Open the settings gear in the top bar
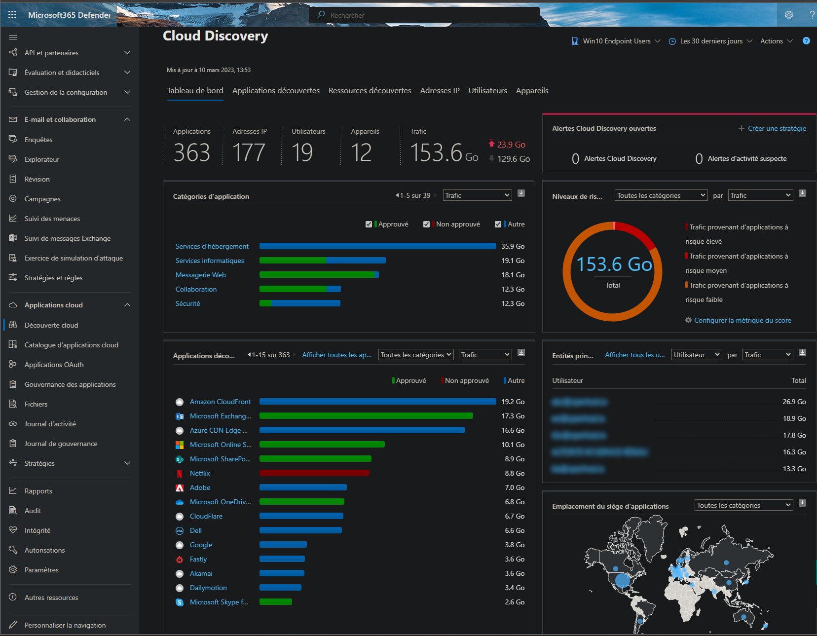The height and width of the screenshot is (636, 817). 788,15
